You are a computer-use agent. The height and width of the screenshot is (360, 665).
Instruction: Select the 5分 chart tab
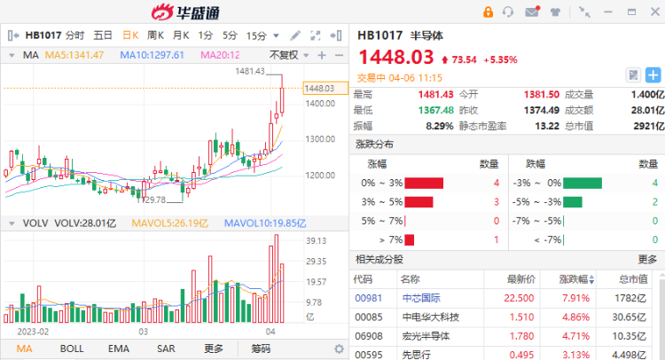230,35
